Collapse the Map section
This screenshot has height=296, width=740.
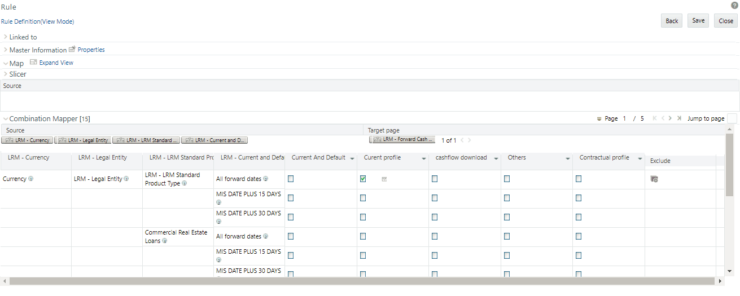6,63
